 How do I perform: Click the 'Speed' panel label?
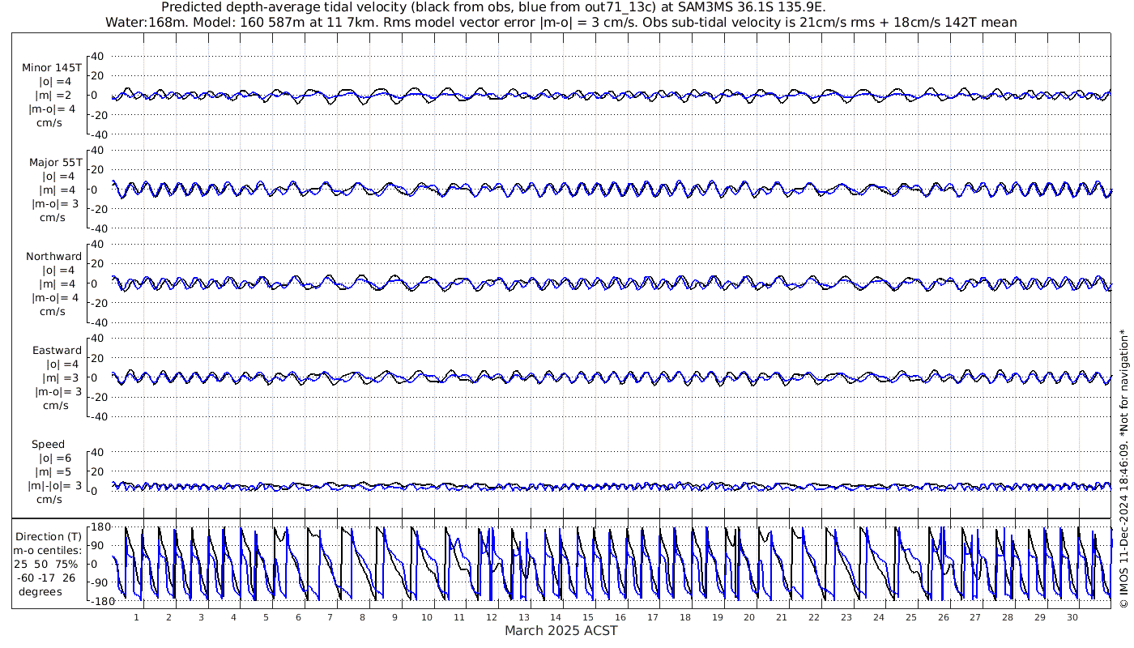click(49, 444)
